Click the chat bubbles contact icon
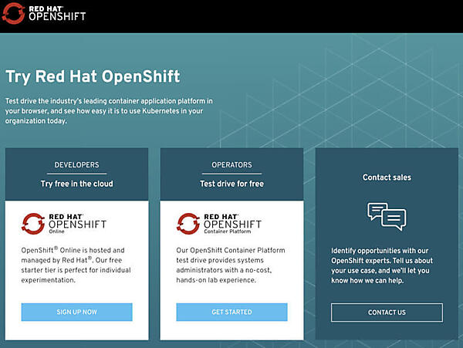463x348 pixels. click(x=387, y=216)
